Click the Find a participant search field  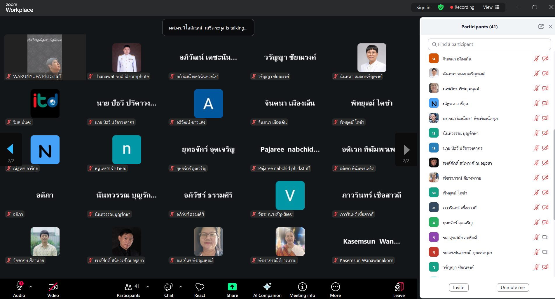[x=489, y=44]
